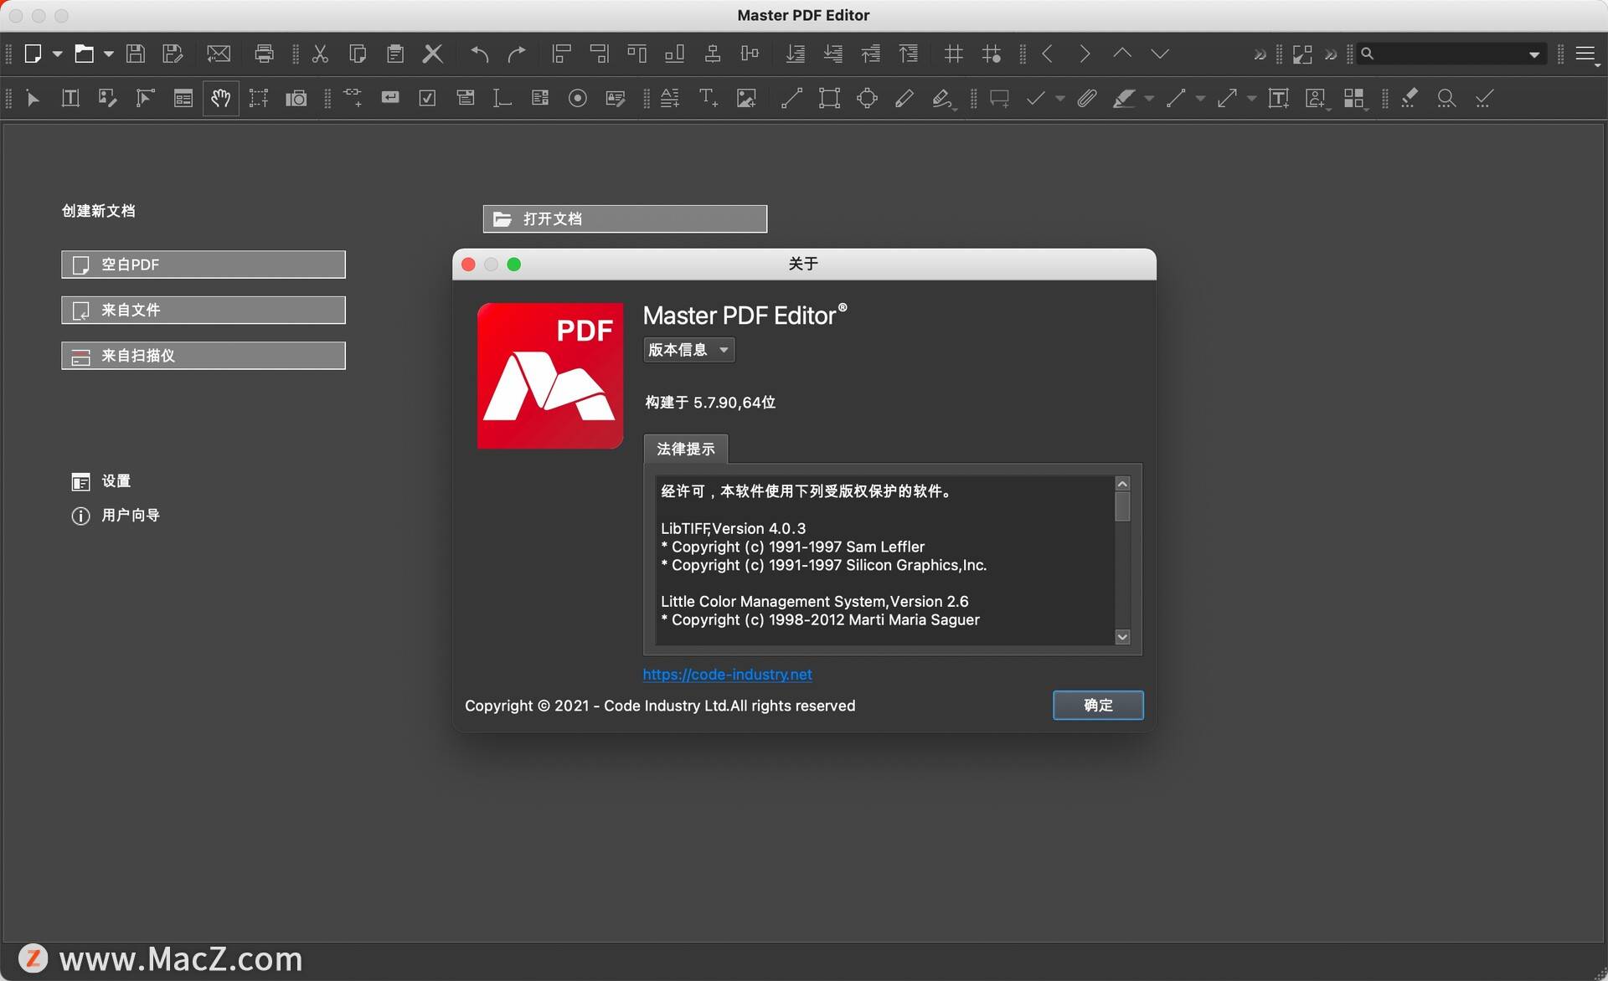The width and height of the screenshot is (1608, 981).
Task: Open the arrow tool dropdown arrow
Action: click(x=1251, y=99)
